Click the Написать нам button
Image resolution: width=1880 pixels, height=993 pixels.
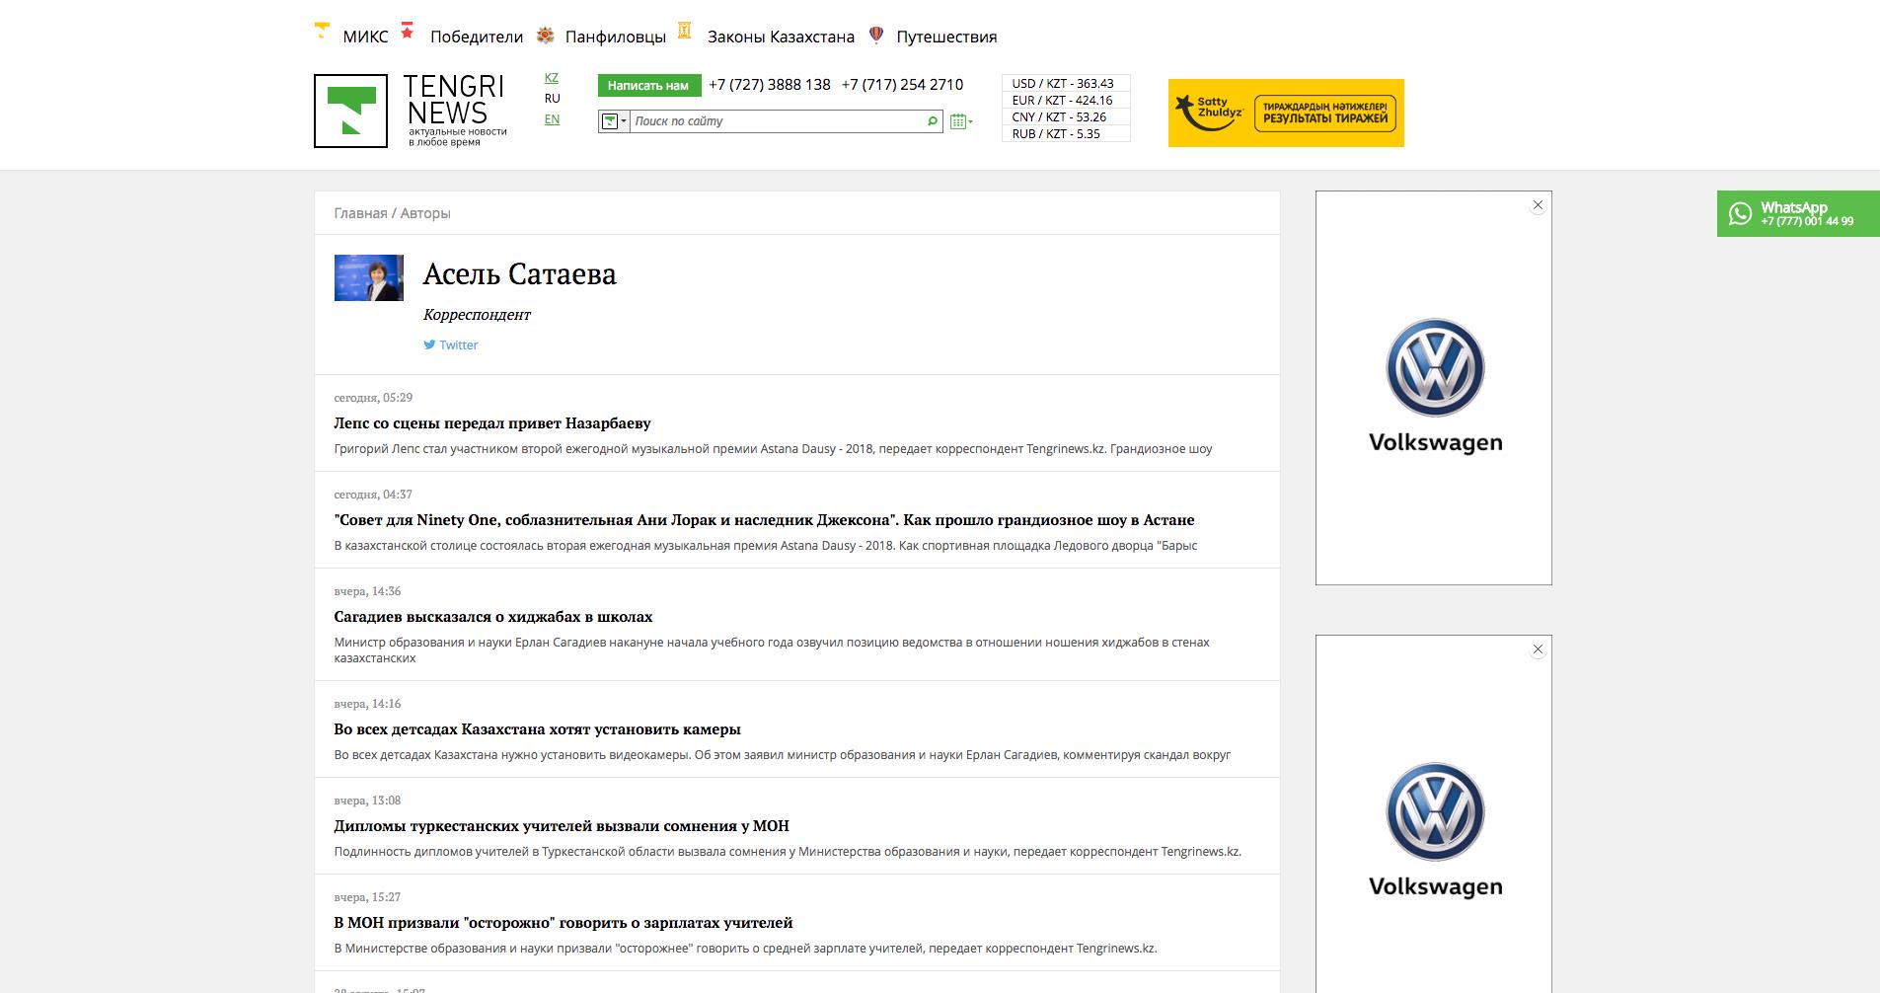tap(648, 85)
